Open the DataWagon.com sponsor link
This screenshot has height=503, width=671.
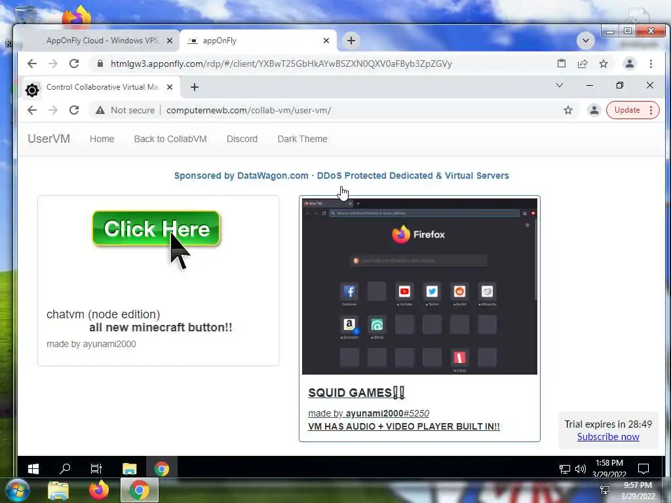[x=341, y=176]
